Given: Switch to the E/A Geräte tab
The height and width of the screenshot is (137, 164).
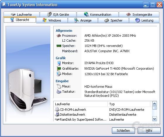Looking at the screenshot, I should (58, 14).
